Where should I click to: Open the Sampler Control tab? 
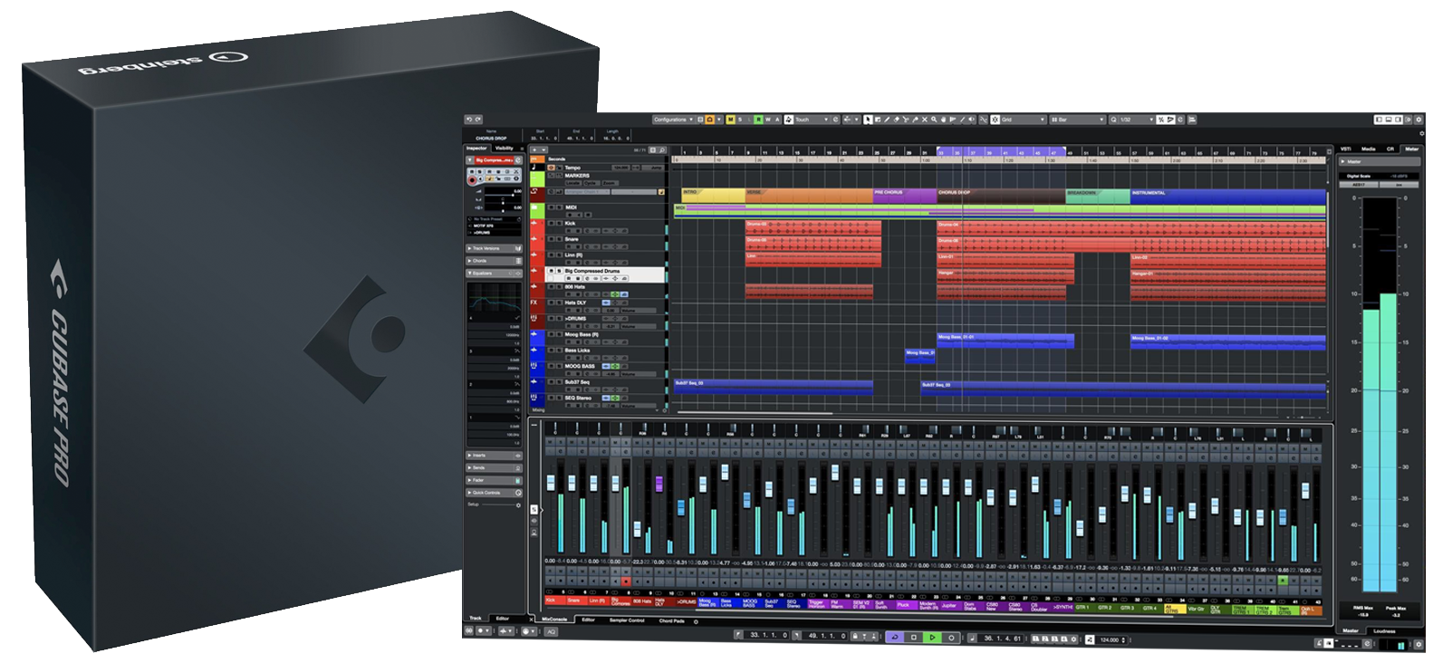pos(627,620)
